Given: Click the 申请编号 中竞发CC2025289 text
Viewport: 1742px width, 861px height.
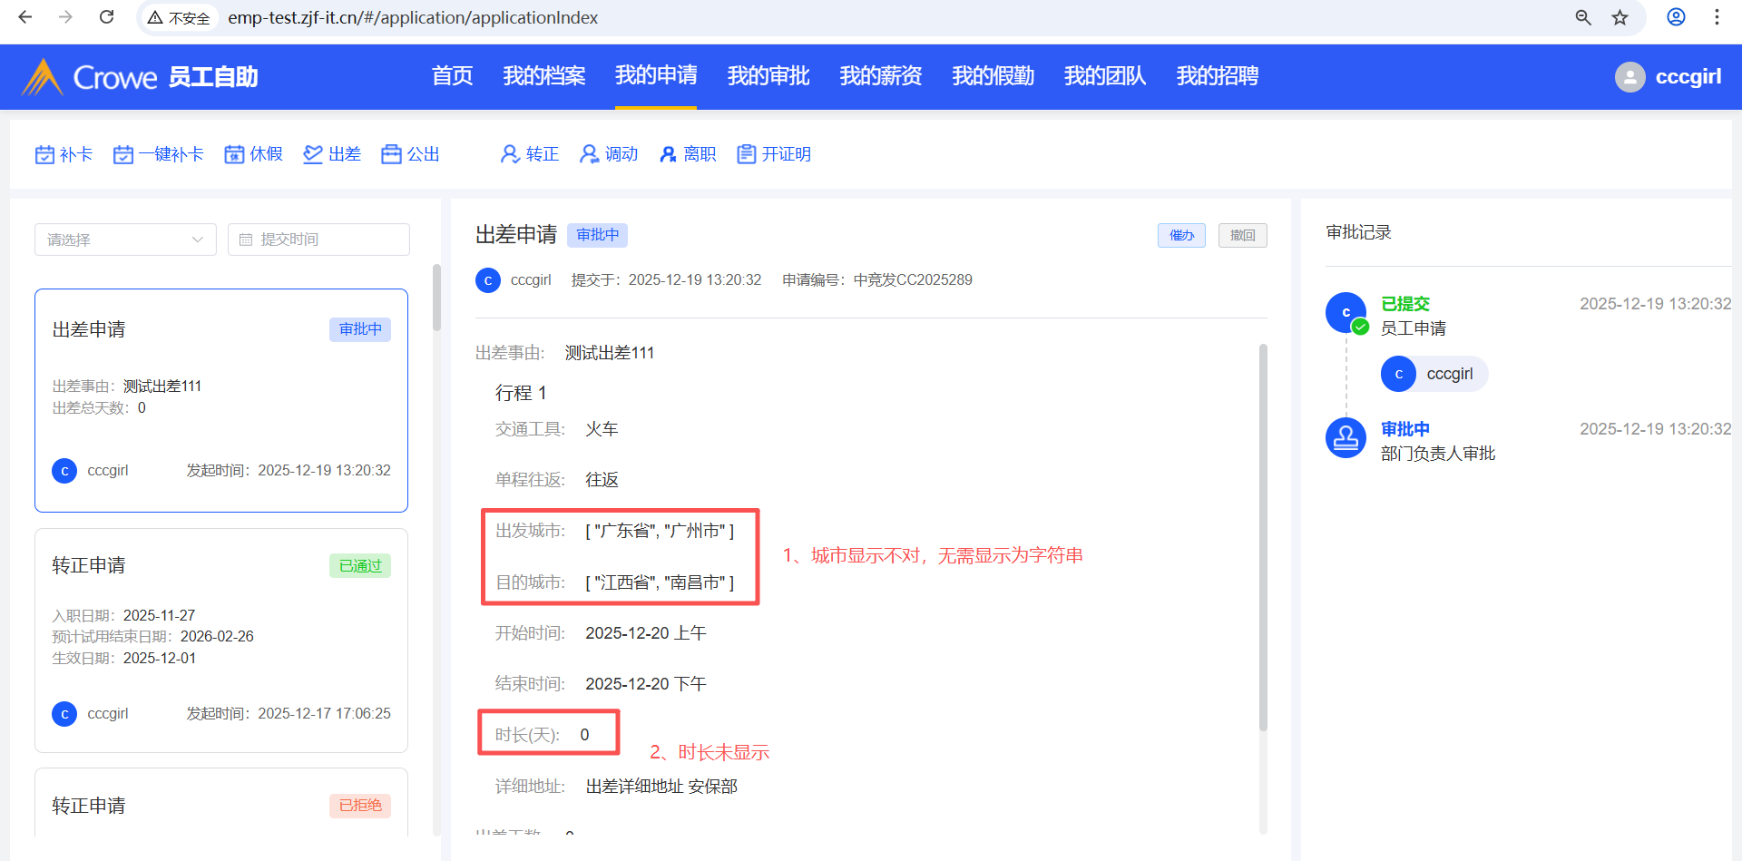Looking at the screenshot, I should coord(877,280).
